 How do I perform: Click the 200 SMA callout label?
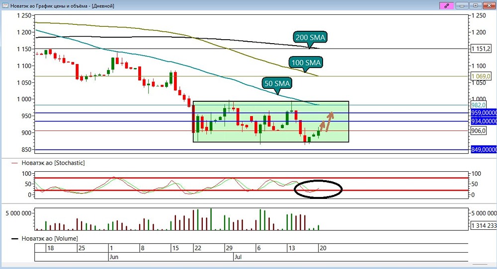(x=310, y=37)
